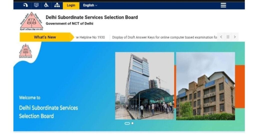Open the Helpline No 1930 notice
The image size is (256, 134).
tap(90, 37)
